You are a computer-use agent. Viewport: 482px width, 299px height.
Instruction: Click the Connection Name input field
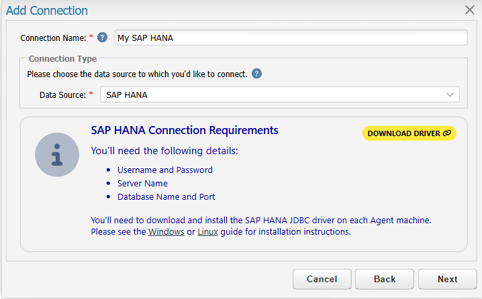coord(291,38)
